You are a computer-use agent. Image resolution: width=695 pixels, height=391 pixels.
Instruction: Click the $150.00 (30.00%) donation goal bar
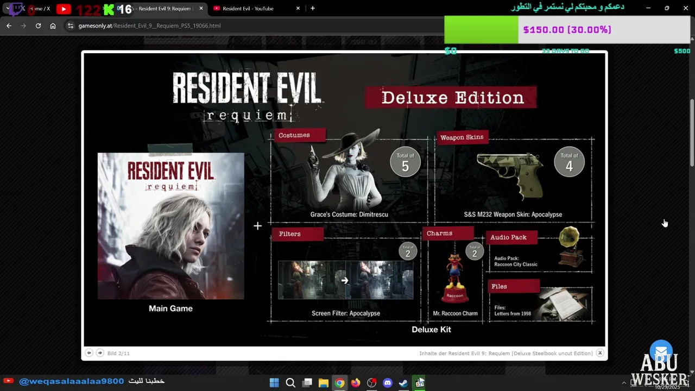[567, 30]
